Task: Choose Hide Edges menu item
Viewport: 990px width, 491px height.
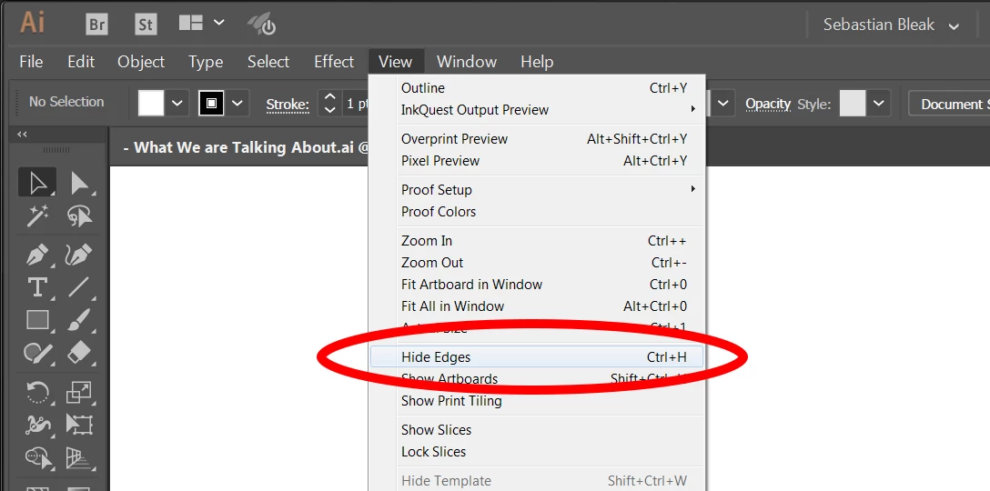Action: [x=537, y=357]
